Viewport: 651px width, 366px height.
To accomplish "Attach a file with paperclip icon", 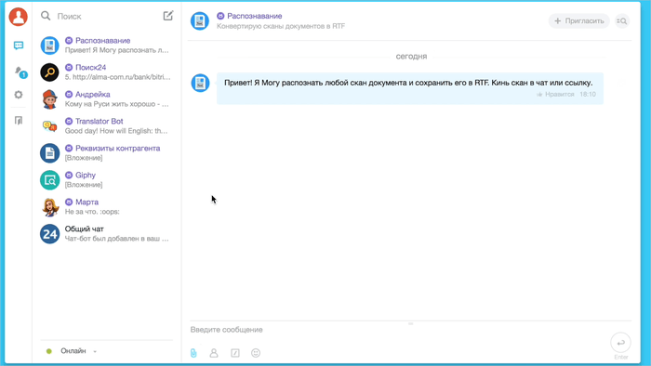I will click(193, 353).
